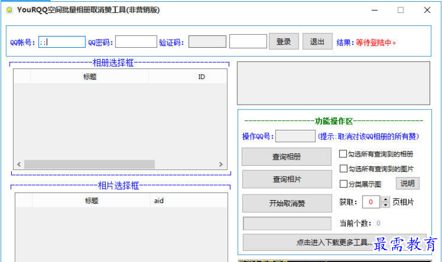This screenshot has width=442, height=262.
Task: Click the 操作QQ号 input field
Action: pos(295,136)
